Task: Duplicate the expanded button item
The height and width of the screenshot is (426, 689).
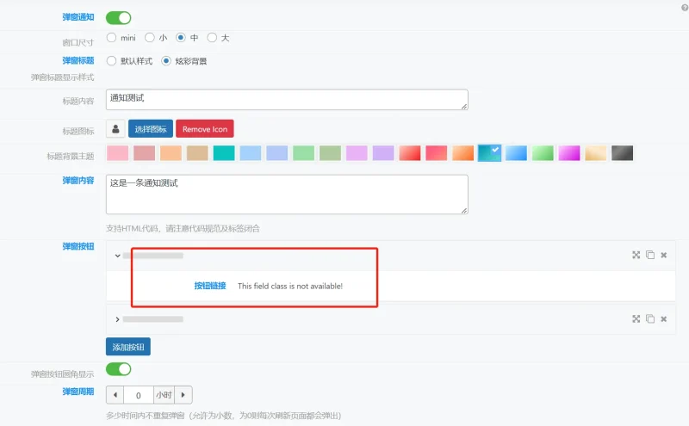Action: pos(650,255)
